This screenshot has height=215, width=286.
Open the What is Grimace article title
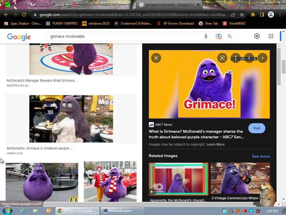(x=196, y=134)
